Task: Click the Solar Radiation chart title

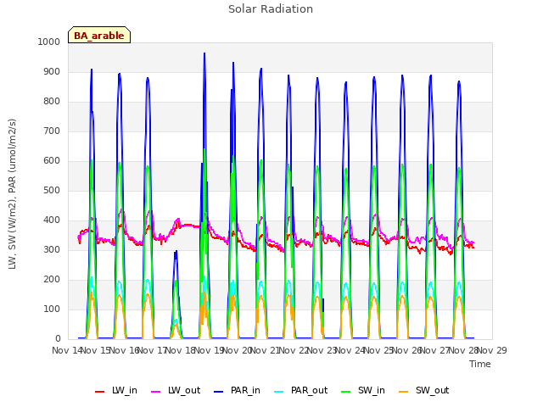Action: [271, 9]
